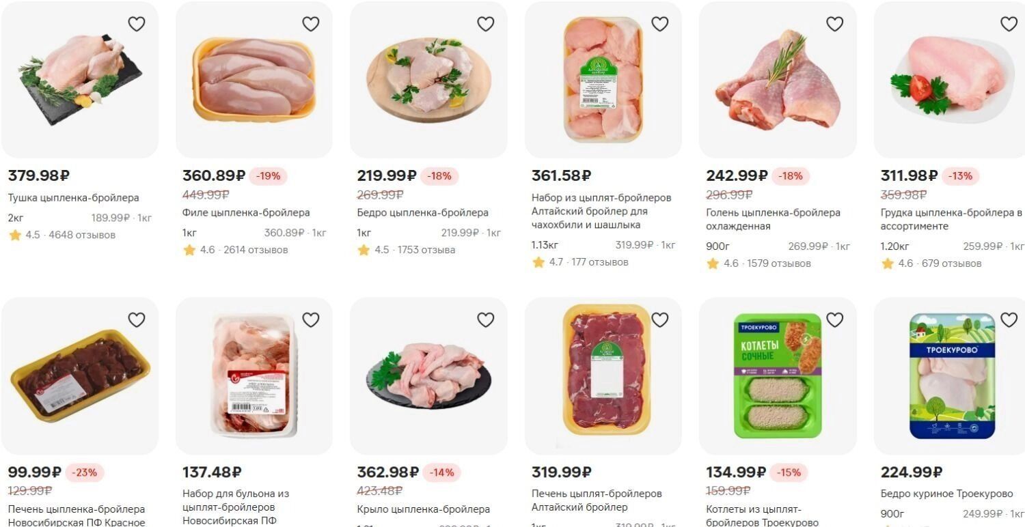
Task: Toggle favorite for Печень Алтайский бройлер
Action: (x=659, y=319)
